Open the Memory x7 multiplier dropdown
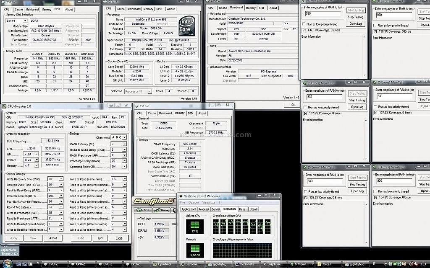 coord(37,165)
